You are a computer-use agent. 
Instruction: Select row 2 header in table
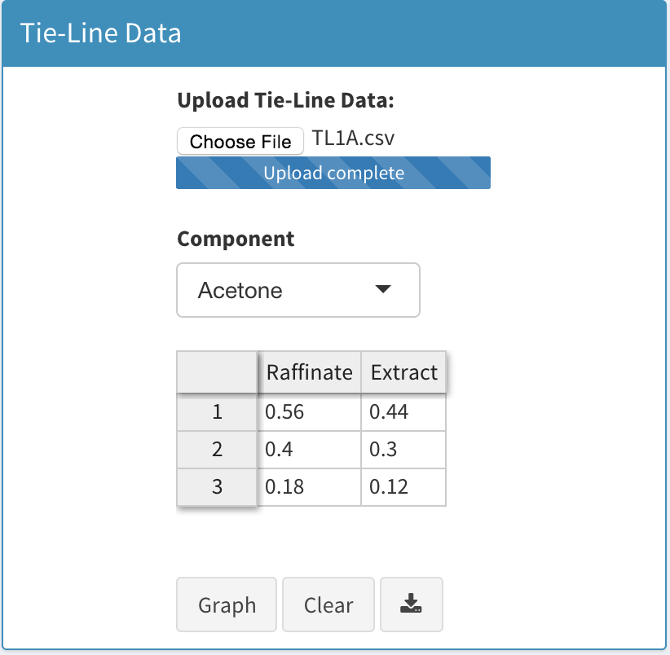[x=218, y=450]
